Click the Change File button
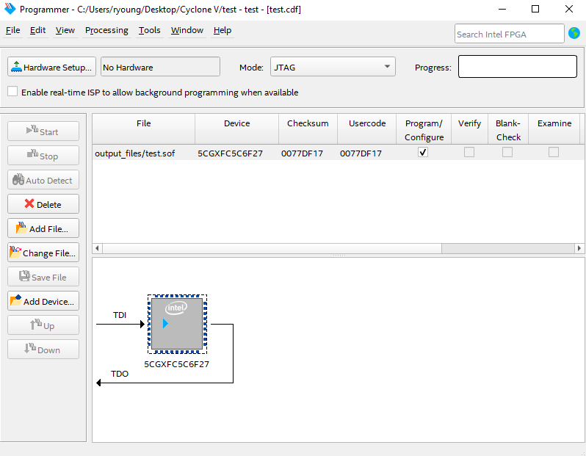Screen dimensions: 586x456 [x=43, y=253]
